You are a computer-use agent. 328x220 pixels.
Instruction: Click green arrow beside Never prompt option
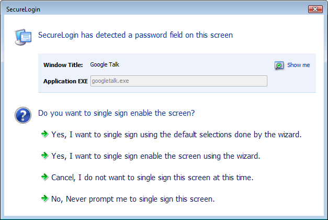pos(45,199)
